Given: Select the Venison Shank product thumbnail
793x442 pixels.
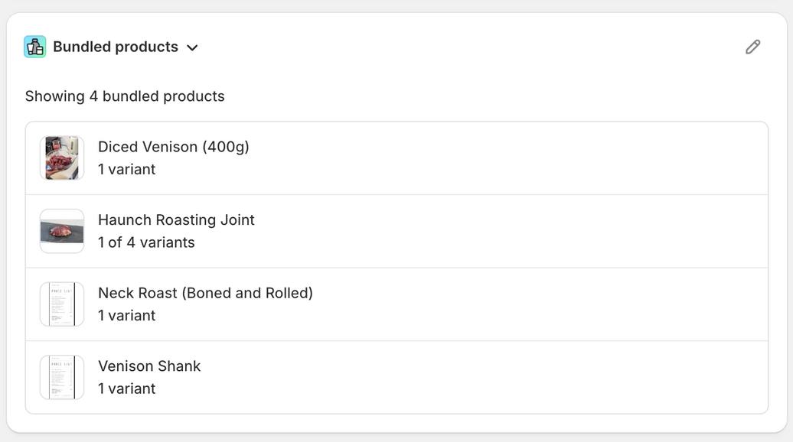Looking at the screenshot, I should 62,377.
